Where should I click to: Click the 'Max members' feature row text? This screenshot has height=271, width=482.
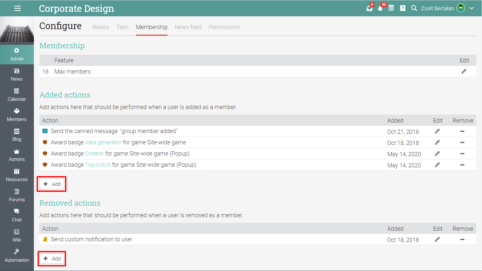(x=73, y=72)
